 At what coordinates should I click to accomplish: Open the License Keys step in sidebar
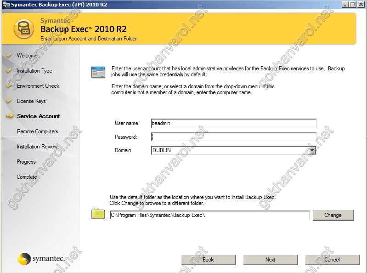click(x=31, y=101)
